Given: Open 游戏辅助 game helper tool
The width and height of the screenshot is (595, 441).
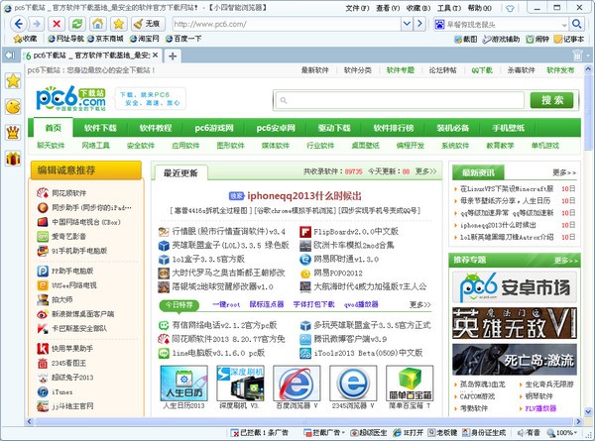Looking at the screenshot, I should click(501, 39).
